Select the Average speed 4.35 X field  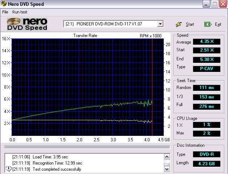pos(207,41)
